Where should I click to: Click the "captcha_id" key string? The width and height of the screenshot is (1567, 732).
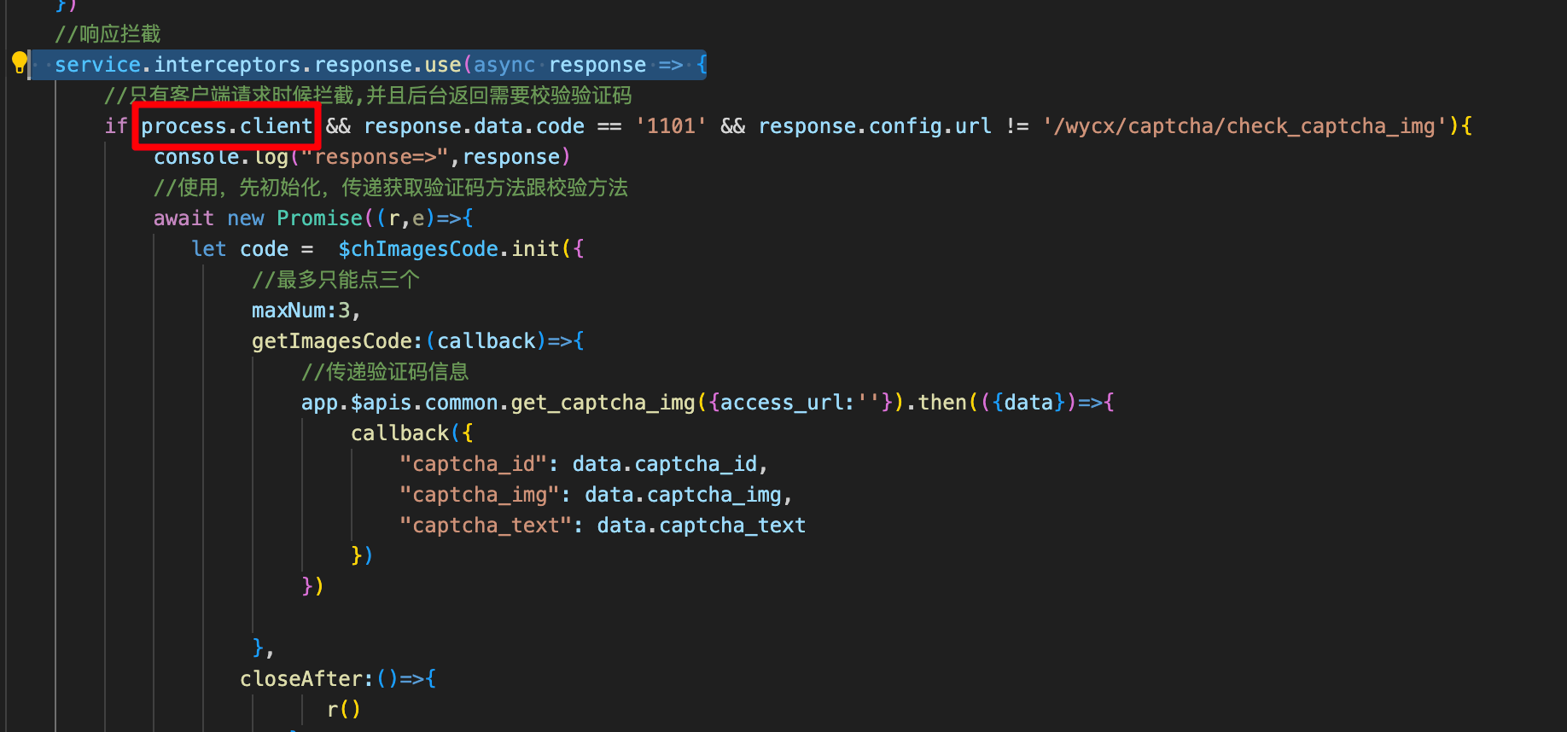pos(474,464)
